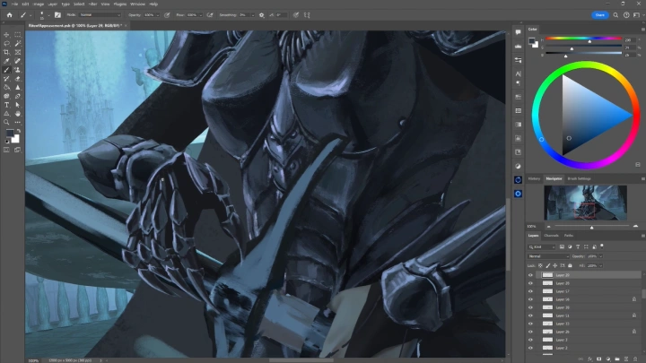Select the Rectangular Marquee tool
Image resolution: width=646 pixels, height=363 pixels.
[18, 35]
